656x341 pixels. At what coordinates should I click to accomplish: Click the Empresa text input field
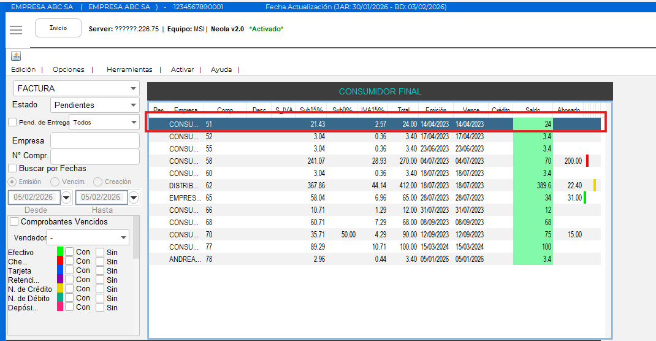click(95, 141)
